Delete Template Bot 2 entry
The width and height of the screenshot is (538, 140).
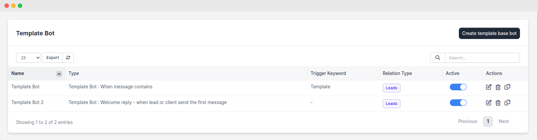coord(498,103)
